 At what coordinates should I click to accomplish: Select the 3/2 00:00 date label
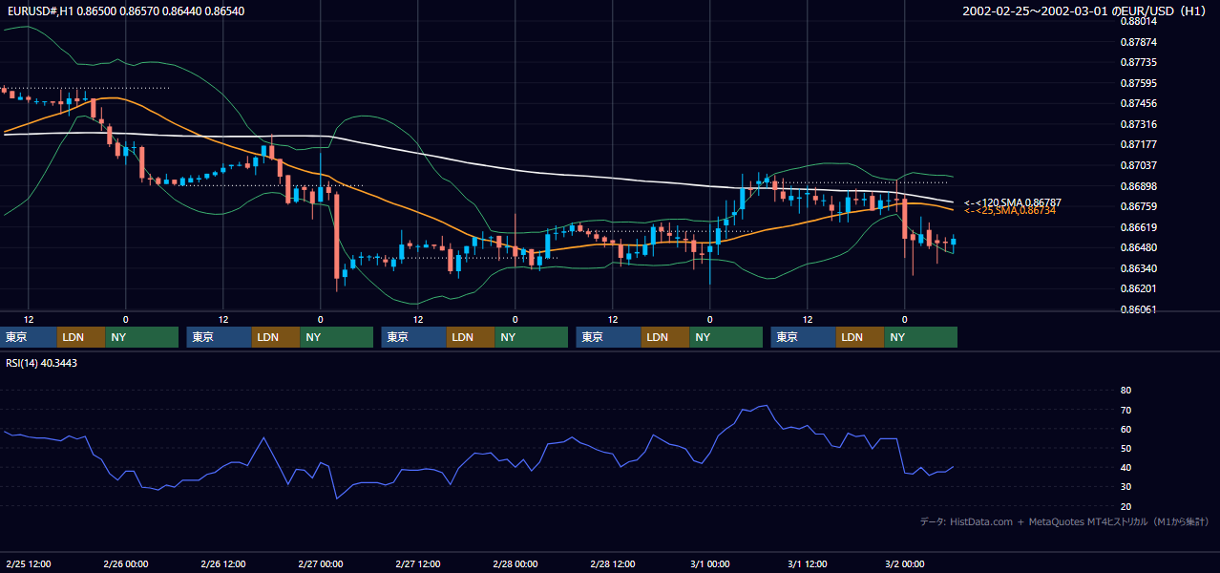coord(904,564)
